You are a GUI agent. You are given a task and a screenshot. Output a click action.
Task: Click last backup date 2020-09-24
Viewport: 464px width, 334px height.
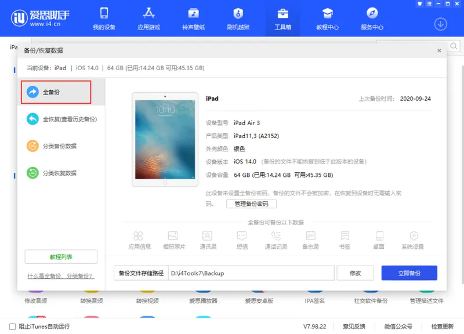pyautogui.click(x=415, y=99)
